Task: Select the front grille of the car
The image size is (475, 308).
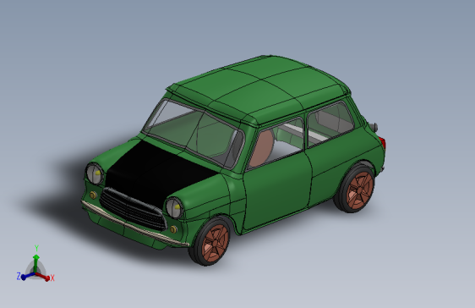Action: click(x=134, y=209)
